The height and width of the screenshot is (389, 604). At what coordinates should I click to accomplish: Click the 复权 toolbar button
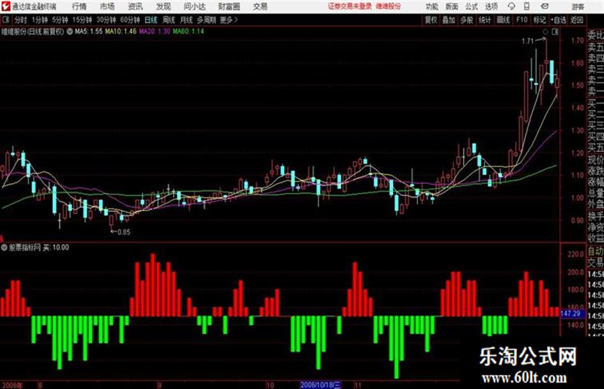click(431, 20)
